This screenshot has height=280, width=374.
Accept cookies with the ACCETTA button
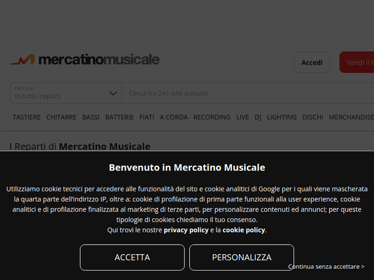click(132, 258)
